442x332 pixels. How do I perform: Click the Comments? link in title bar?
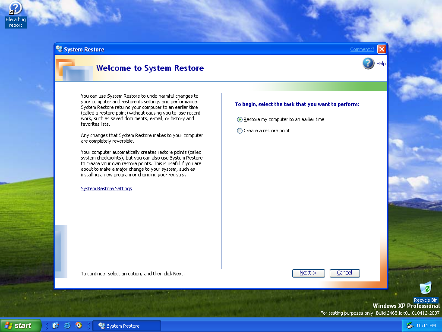pos(362,49)
